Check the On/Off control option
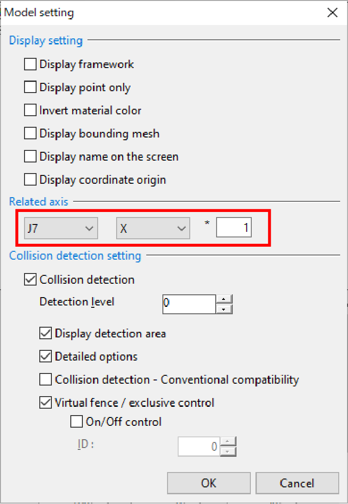Screen dimensions: 348x504 76,422
